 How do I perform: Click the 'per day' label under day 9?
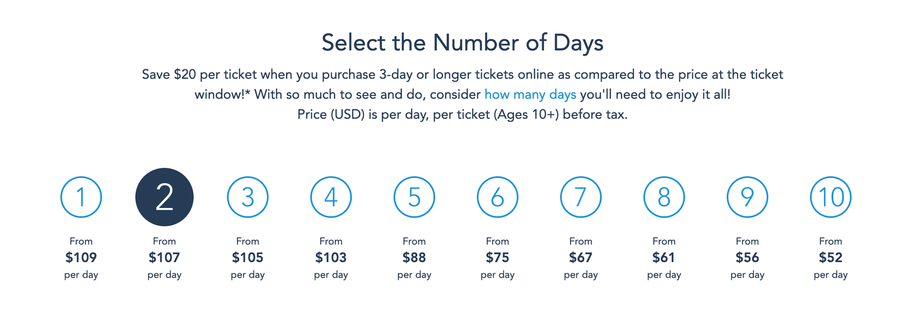(747, 274)
